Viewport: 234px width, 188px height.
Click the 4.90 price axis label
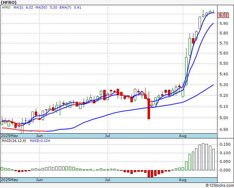coord(224,129)
